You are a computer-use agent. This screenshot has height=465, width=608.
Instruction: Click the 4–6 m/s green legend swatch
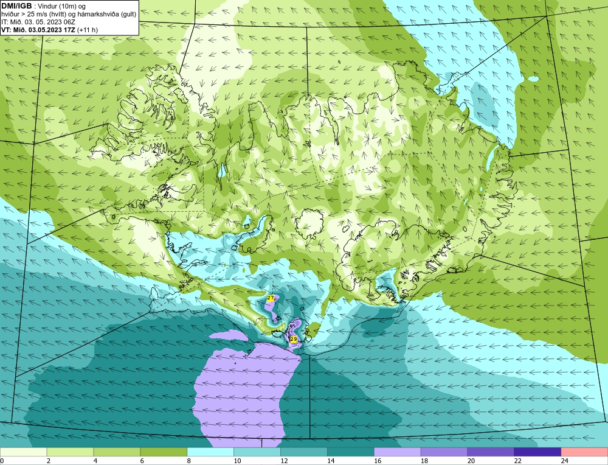[x=117, y=452]
